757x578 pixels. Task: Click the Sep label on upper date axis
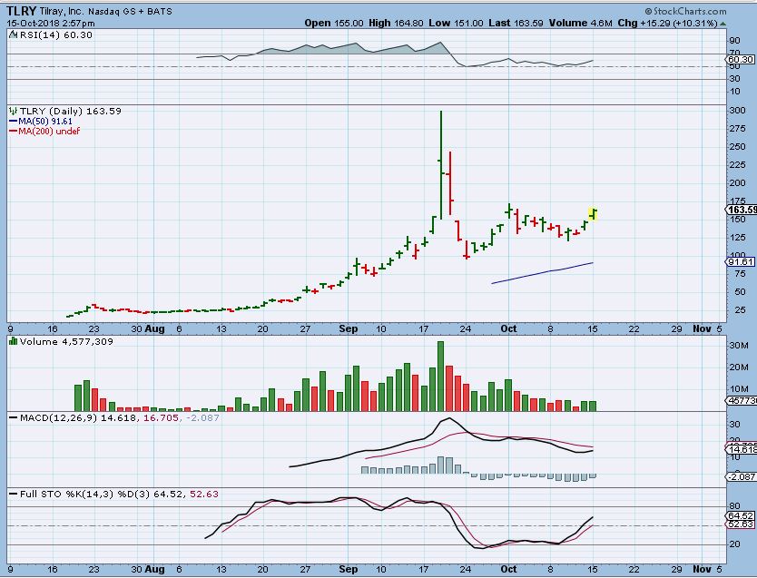[x=348, y=329]
